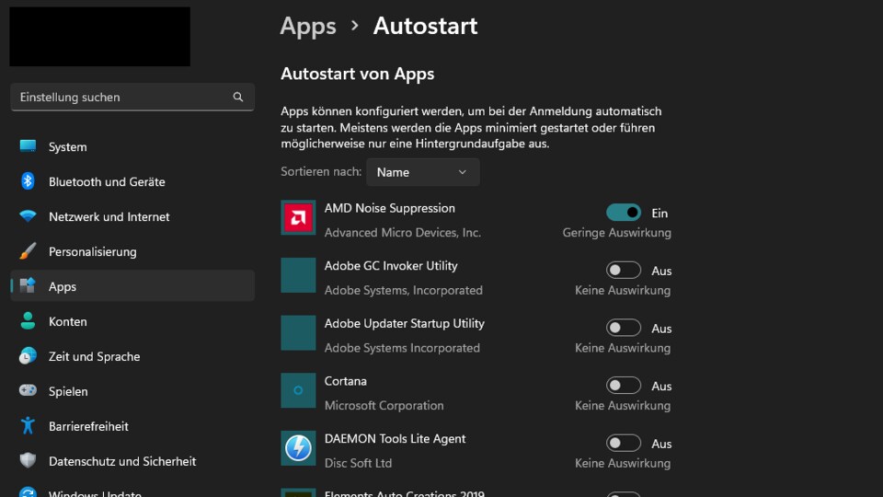Click the Adobe Updater Startup Utility entry name
This screenshot has width=883, height=497.
(405, 323)
